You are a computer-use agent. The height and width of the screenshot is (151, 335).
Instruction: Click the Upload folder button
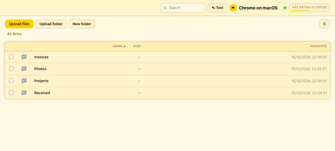pos(51,24)
